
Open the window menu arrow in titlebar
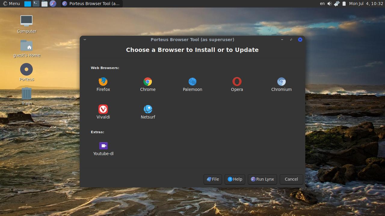(x=85, y=40)
